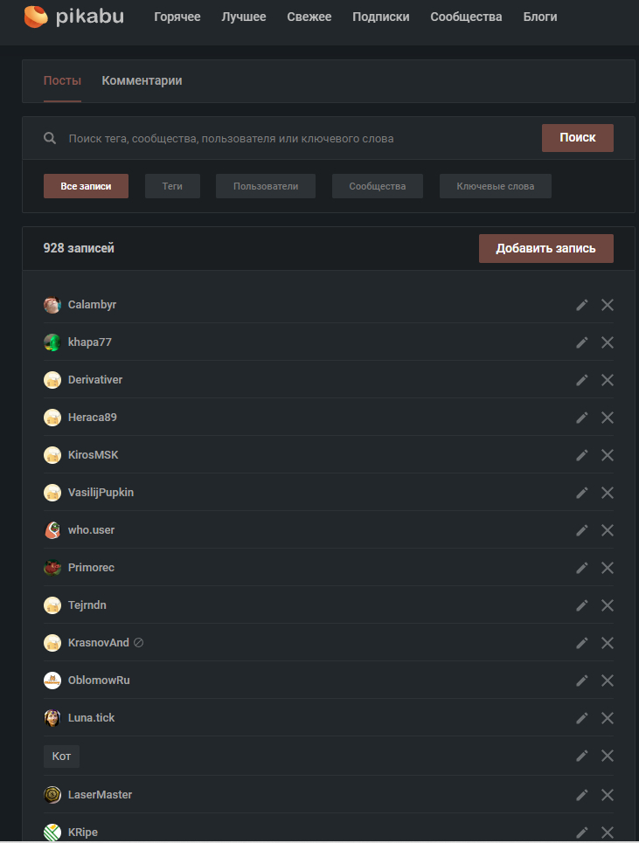The width and height of the screenshot is (639, 843).
Task: Open the Блоги section
Action: coord(540,17)
